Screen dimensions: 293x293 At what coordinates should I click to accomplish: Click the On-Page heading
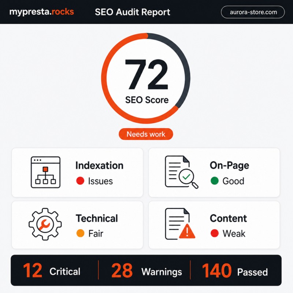pyautogui.click(x=230, y=166)
